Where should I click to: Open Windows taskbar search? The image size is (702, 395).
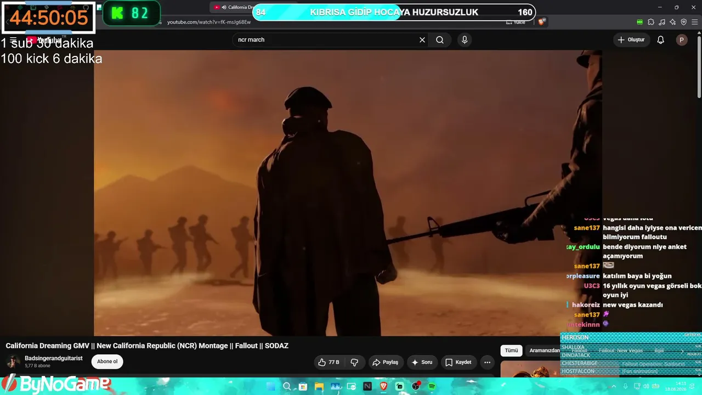tap(287, 387)
